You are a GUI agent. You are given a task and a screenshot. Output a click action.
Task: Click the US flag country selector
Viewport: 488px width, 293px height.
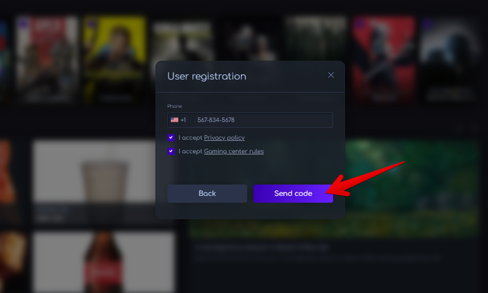[x=174, y=120]
